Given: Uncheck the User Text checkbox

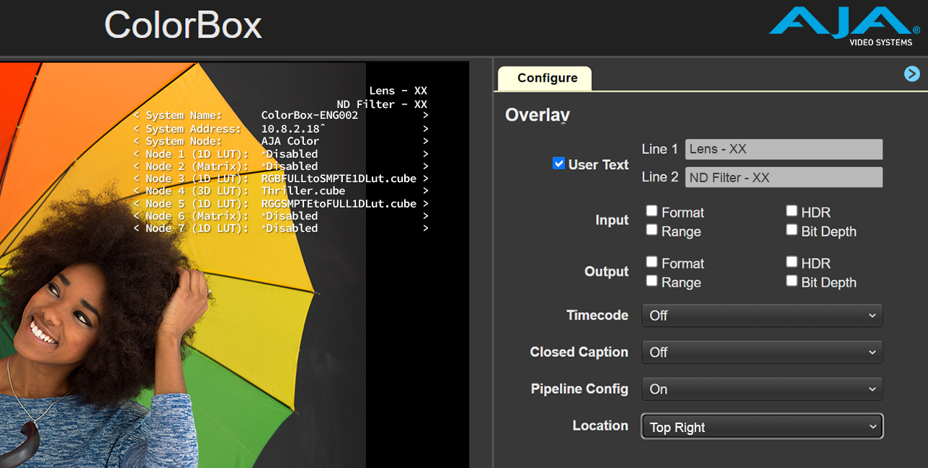Looking at the screenshot, I should [x=558, y=163].
